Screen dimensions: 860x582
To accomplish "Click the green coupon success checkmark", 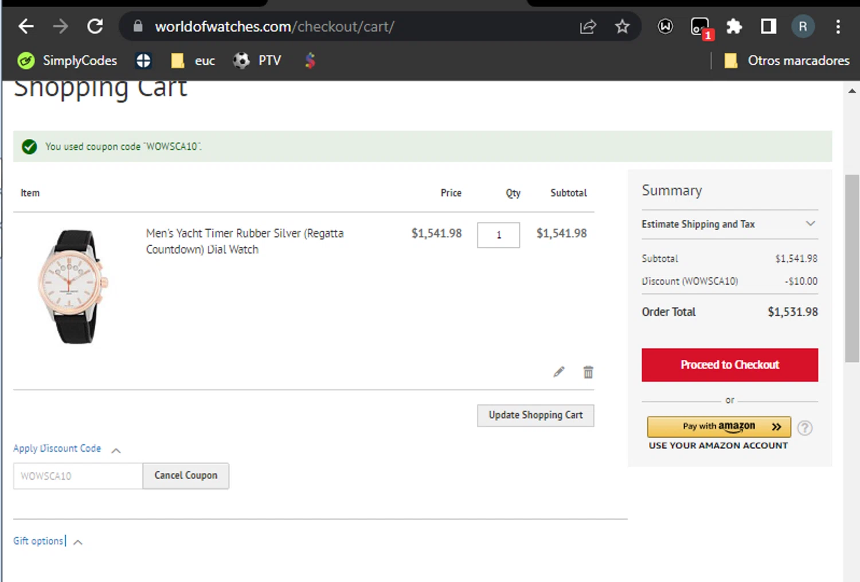I will pyautogui.click(x=29, y=147).
